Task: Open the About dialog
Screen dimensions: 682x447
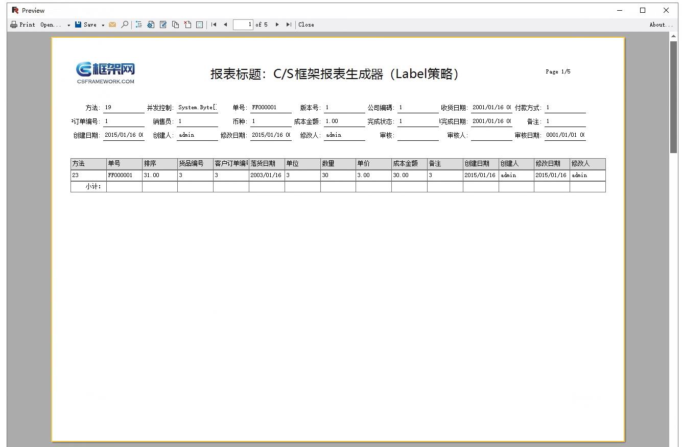Action: pos(661,24)
